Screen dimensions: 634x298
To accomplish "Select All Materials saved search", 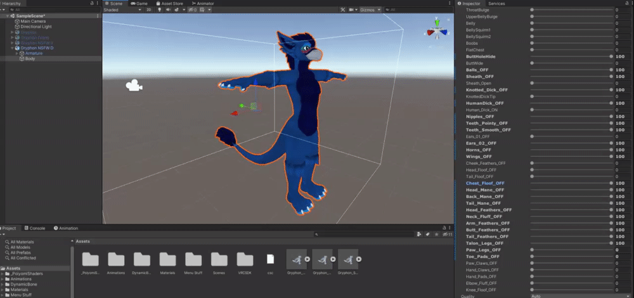I will coord(23,242).
